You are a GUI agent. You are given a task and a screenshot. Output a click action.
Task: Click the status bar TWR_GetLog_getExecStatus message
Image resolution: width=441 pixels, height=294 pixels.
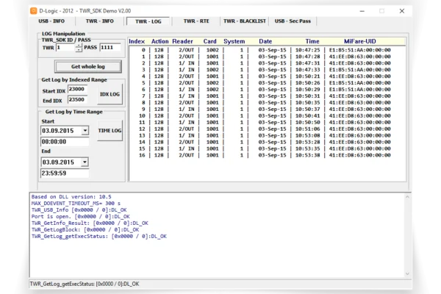coord(85,284)
